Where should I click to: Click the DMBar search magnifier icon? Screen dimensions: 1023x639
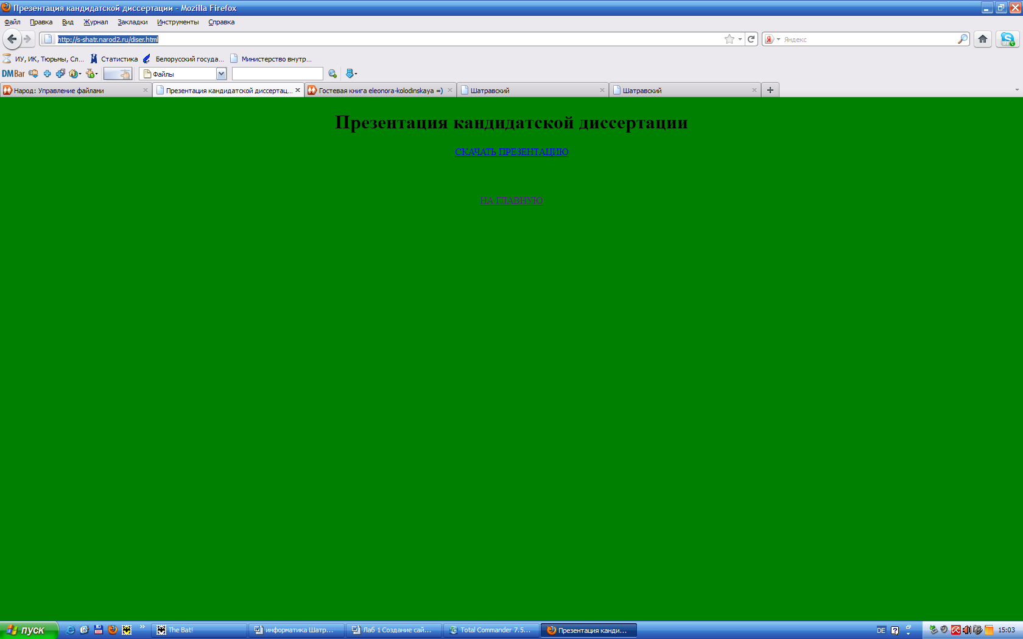[x=332, y=74]
